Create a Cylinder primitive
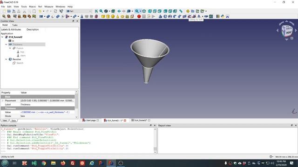298x167 pixels. click(x=108, y=17)
